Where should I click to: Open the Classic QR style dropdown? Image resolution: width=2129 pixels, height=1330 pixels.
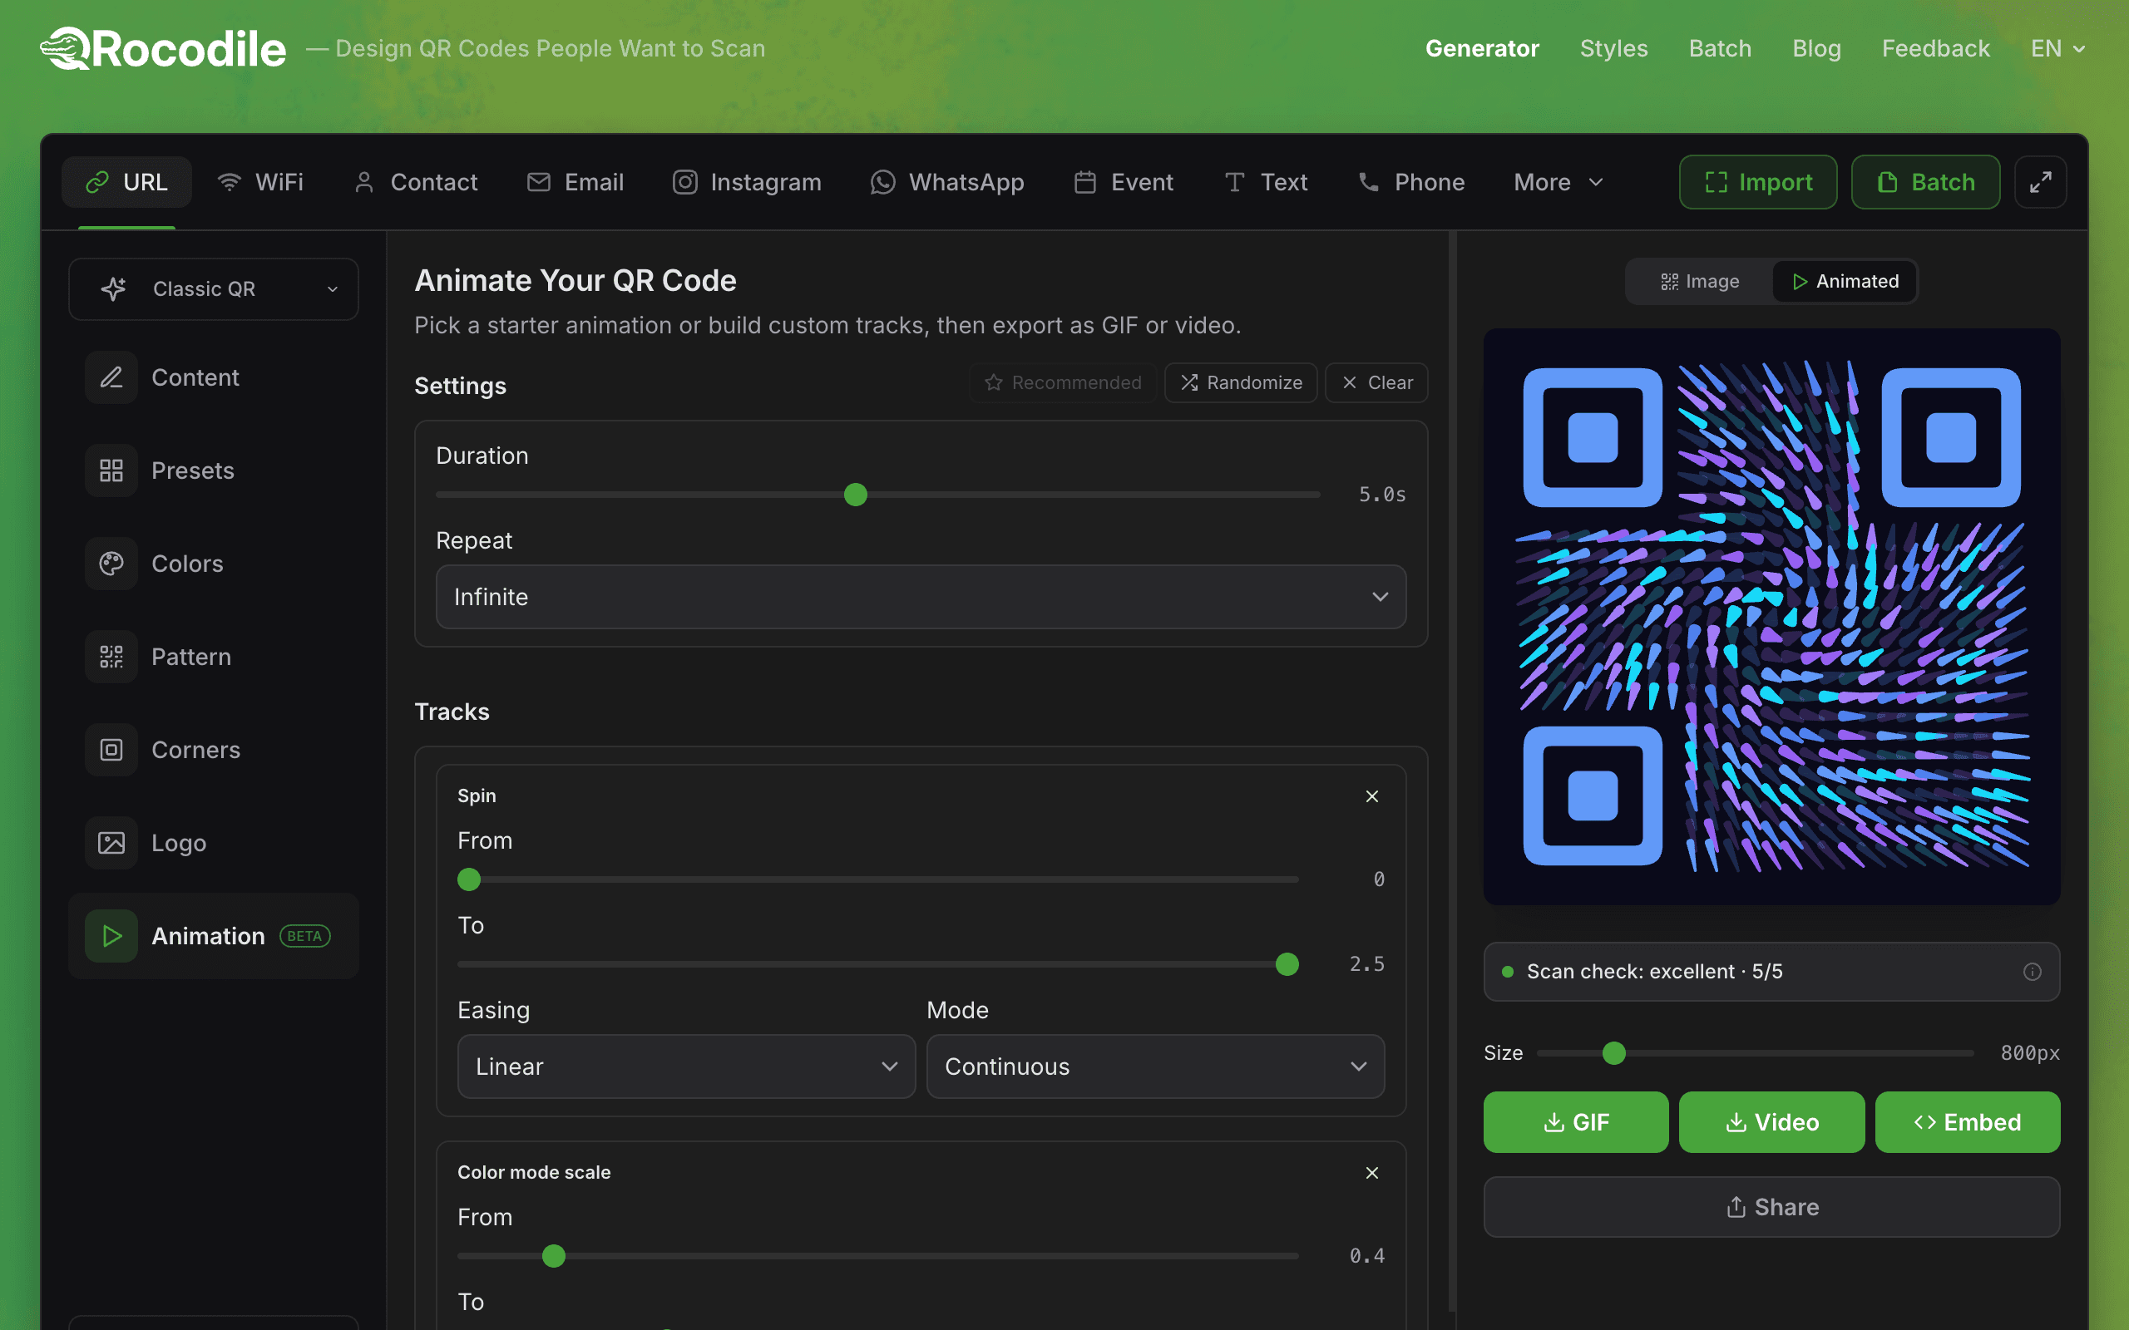pos(214,289)
